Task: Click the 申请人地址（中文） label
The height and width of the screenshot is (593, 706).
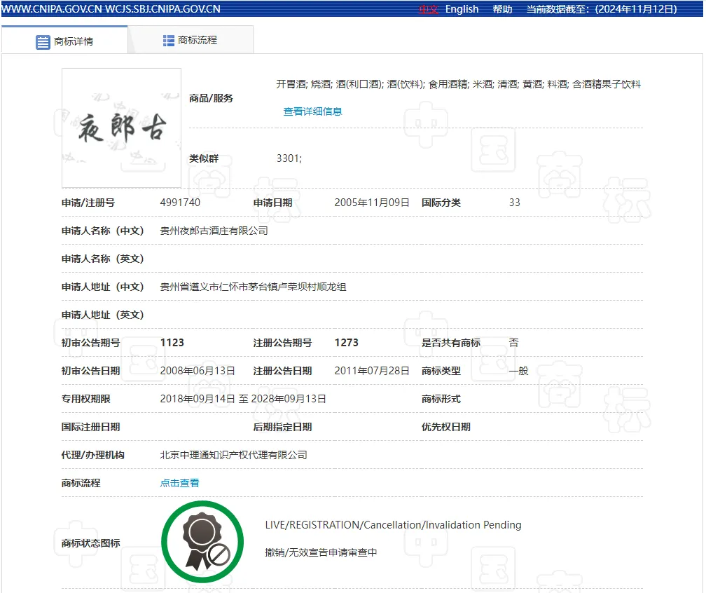Action: 103,287
